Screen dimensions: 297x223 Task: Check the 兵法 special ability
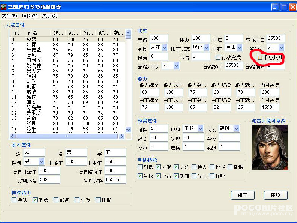coord(14,200)
